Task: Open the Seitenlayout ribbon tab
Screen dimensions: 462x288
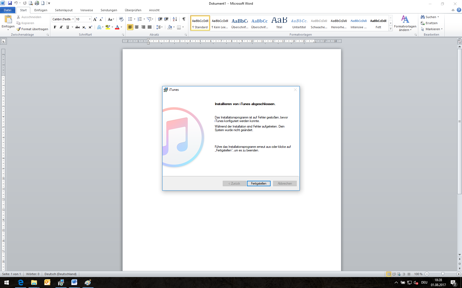Action: [64, 10]
